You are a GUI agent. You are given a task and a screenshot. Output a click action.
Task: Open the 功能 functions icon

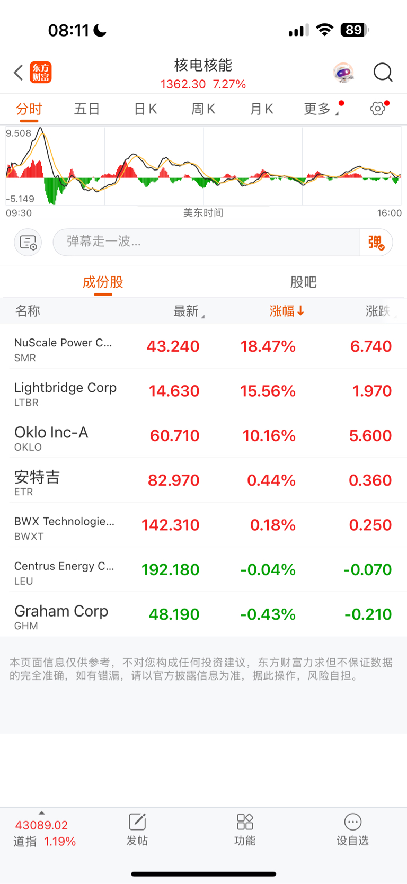[x=245, y=822]
